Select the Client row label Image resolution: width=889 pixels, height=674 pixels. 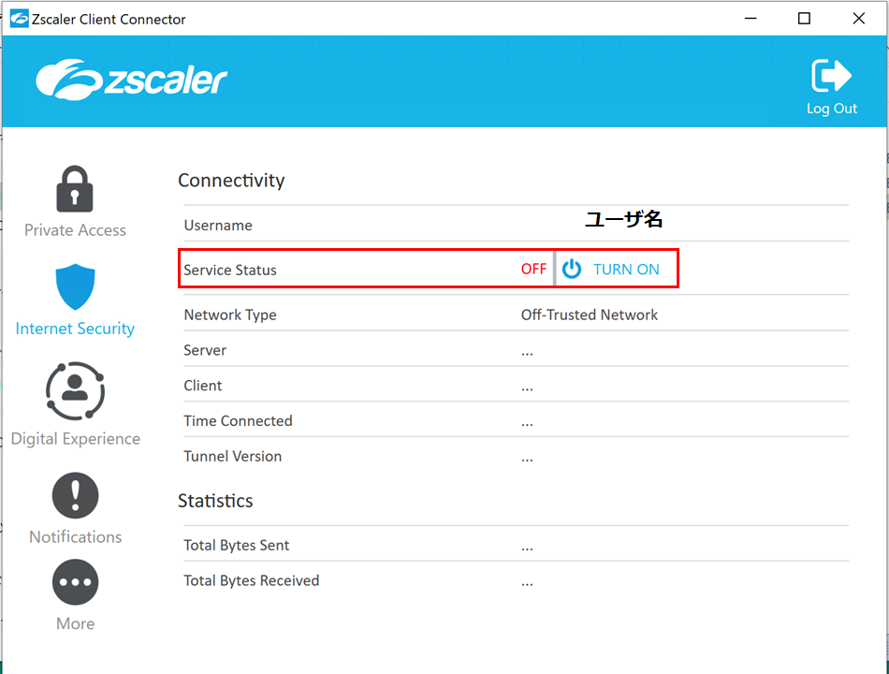[x=202, y=386]
